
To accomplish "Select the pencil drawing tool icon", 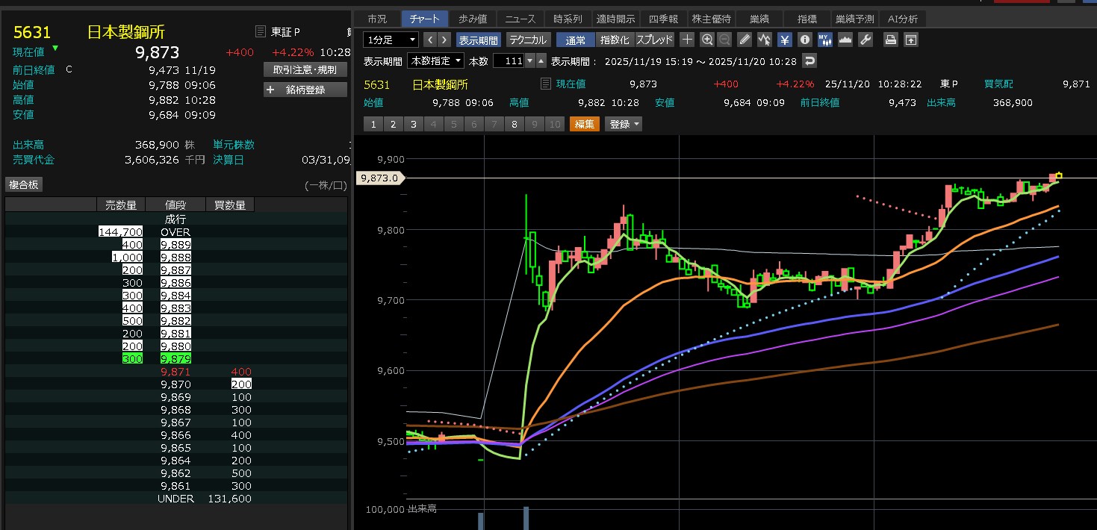I will (x=745, y=40).
